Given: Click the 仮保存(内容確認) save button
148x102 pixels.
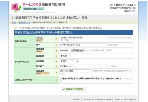Looking at the screenshot, I should click(x=73, y=89).
